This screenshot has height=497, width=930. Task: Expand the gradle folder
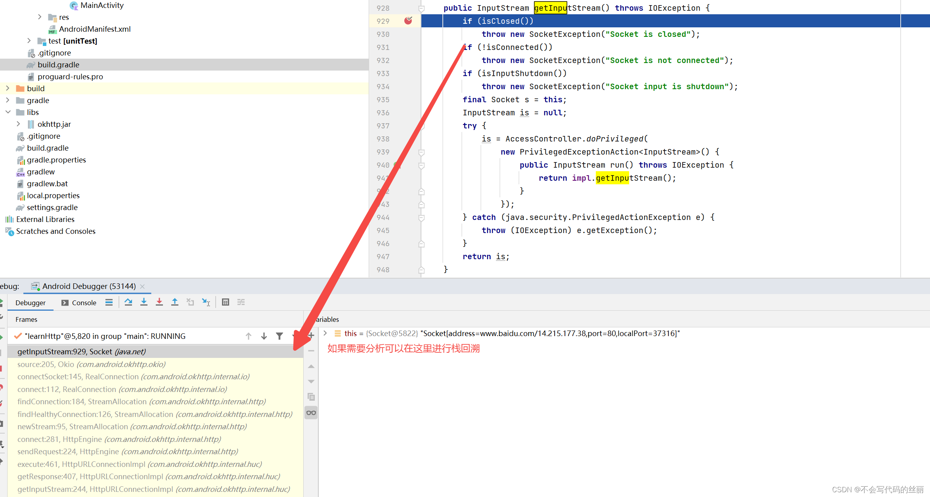tap(8, 100)
